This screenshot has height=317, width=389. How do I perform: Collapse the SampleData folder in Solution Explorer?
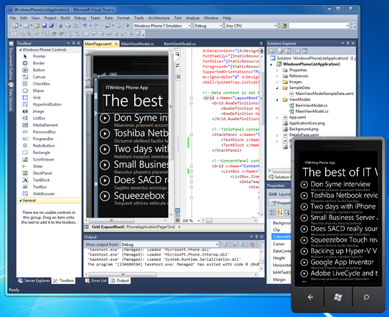(277, 88)
